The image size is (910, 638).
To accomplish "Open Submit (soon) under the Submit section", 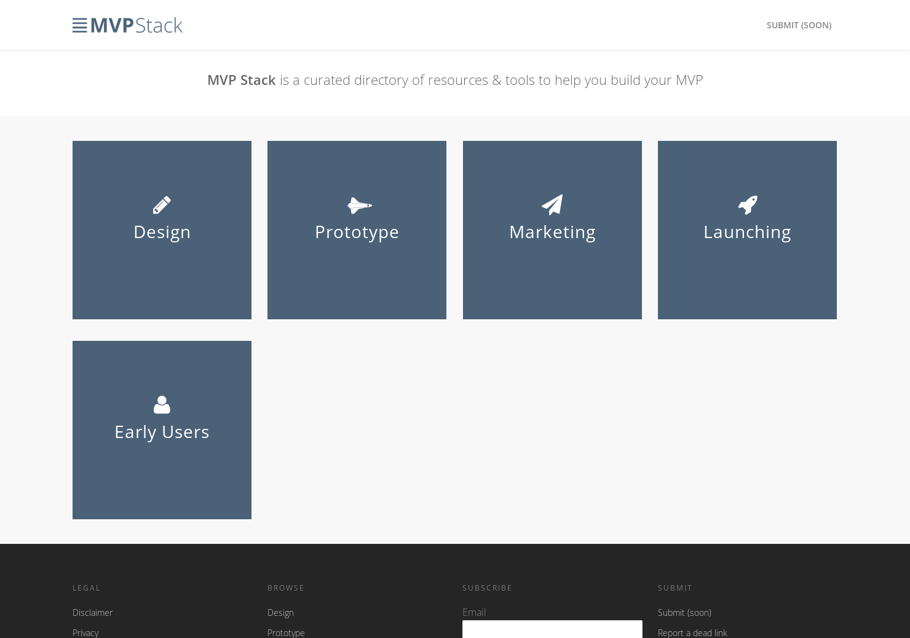I will tap(684, 612).
